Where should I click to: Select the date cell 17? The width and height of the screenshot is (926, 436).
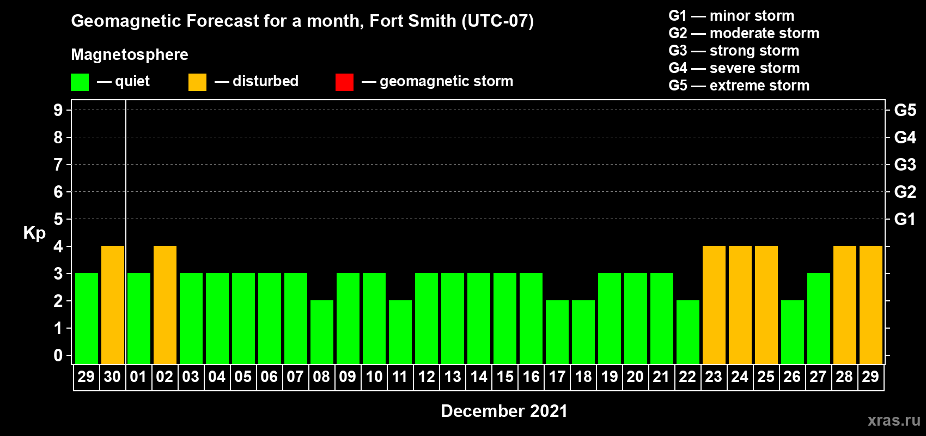(x=557, y=377)
